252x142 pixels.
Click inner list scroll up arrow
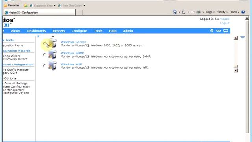(236, 38)
